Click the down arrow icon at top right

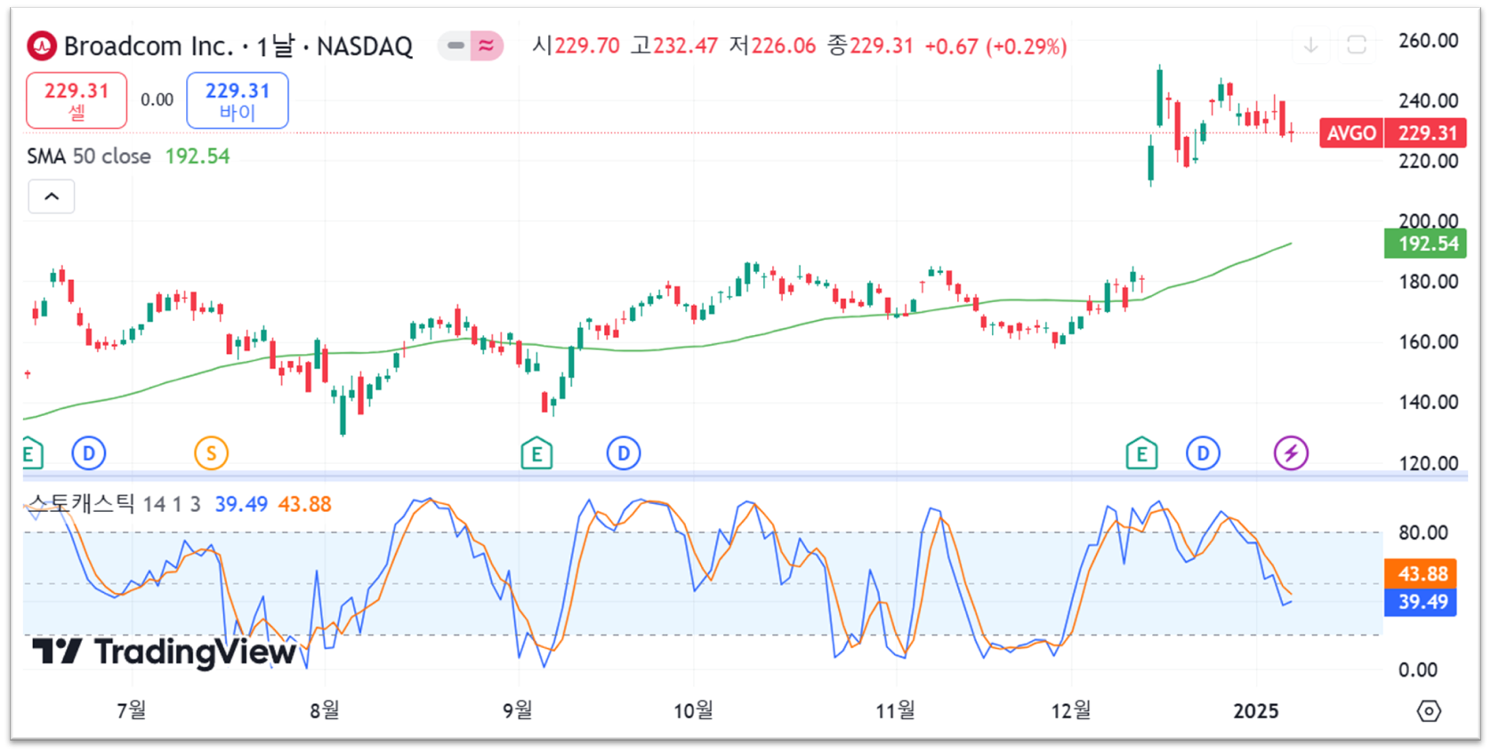click(1310, 45)
